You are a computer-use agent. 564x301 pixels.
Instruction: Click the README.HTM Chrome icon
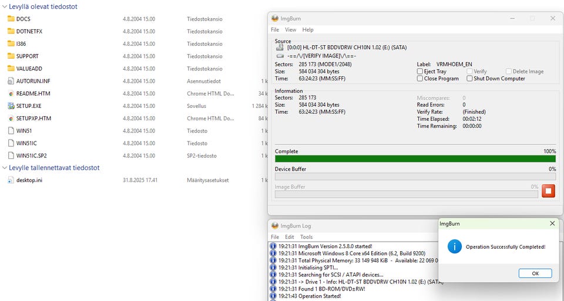11,93
